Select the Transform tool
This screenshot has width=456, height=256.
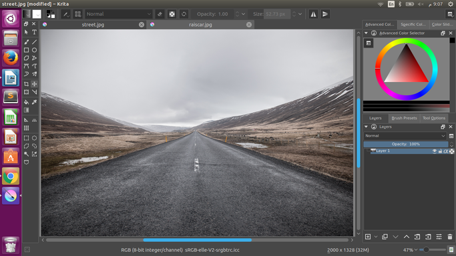click(26, 92)
